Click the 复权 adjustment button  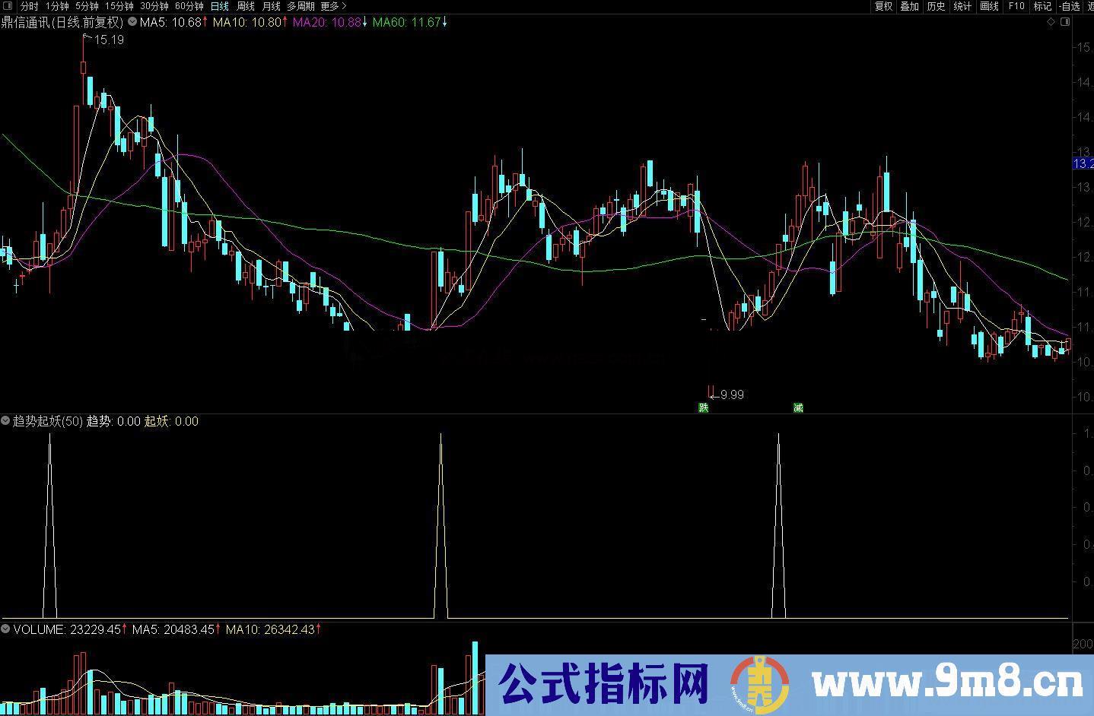pos(883,6)
